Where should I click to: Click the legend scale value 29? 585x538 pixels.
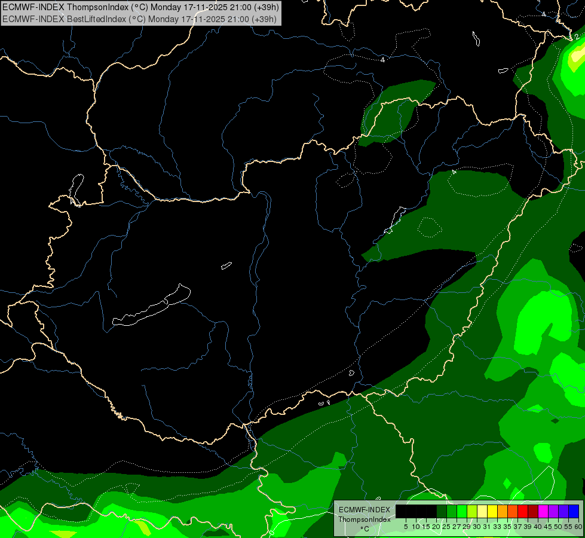coord(467,527)
